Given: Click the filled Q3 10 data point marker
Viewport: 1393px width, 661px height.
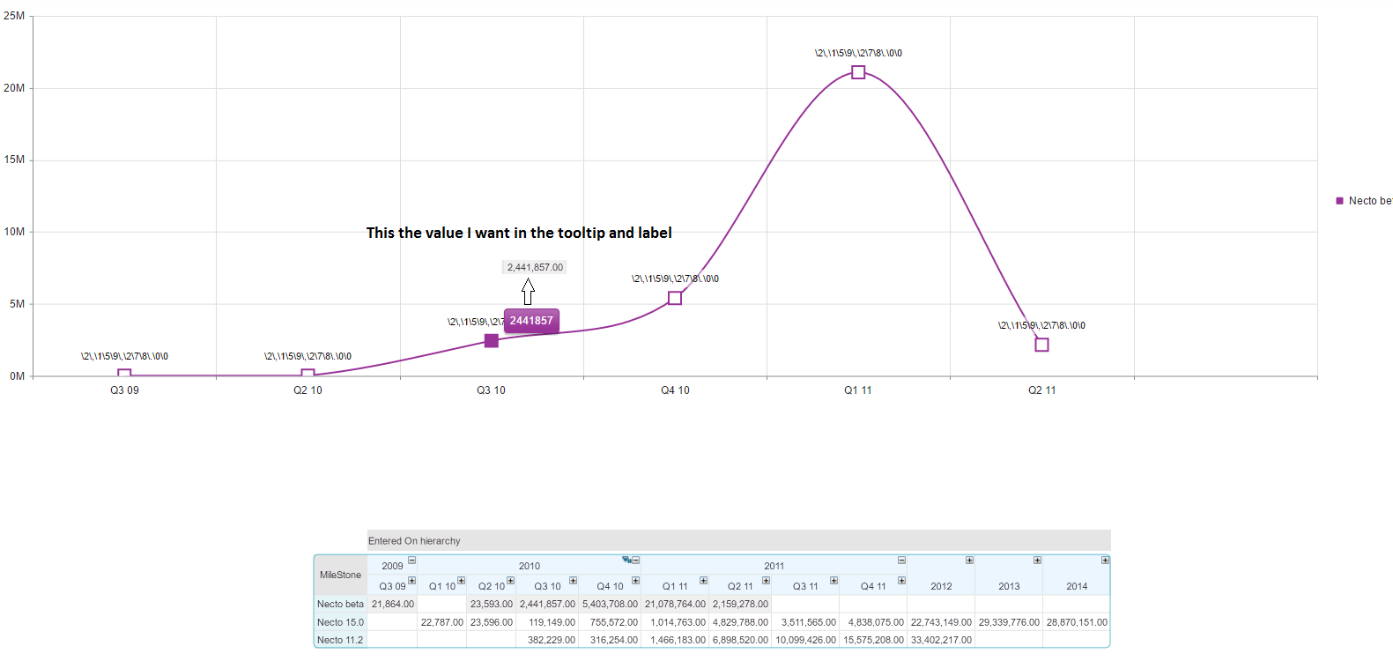Looking at the screenshot, I should [x=492, y=341].
